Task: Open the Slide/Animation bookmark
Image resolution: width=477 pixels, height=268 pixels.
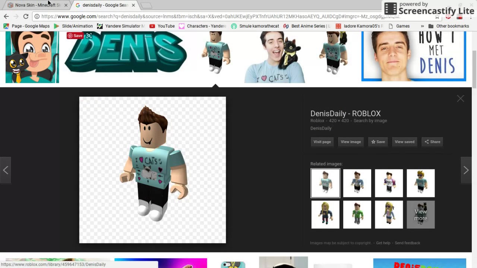Action: [x=73, y=26]
